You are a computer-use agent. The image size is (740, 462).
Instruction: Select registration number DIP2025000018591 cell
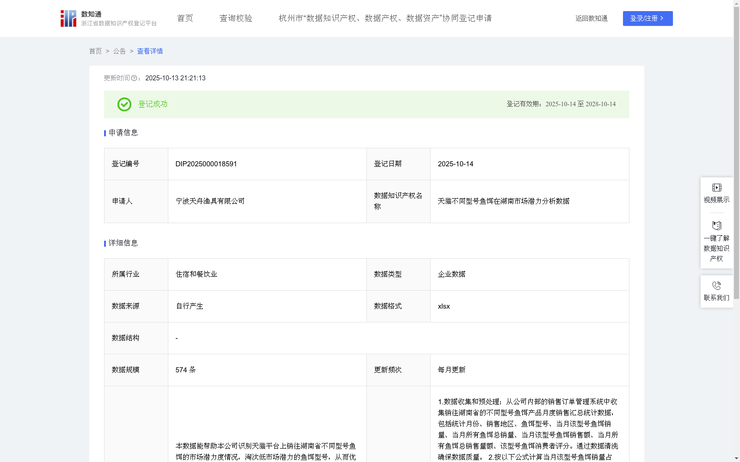206,164
